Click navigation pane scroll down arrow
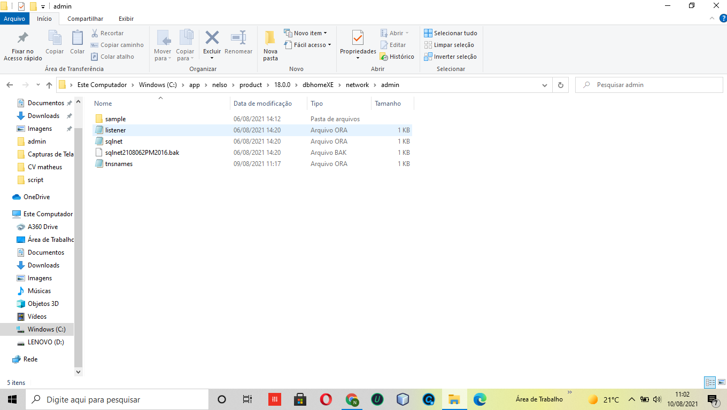The width and height of the screenshot is (727, 410). pos(78,372)
